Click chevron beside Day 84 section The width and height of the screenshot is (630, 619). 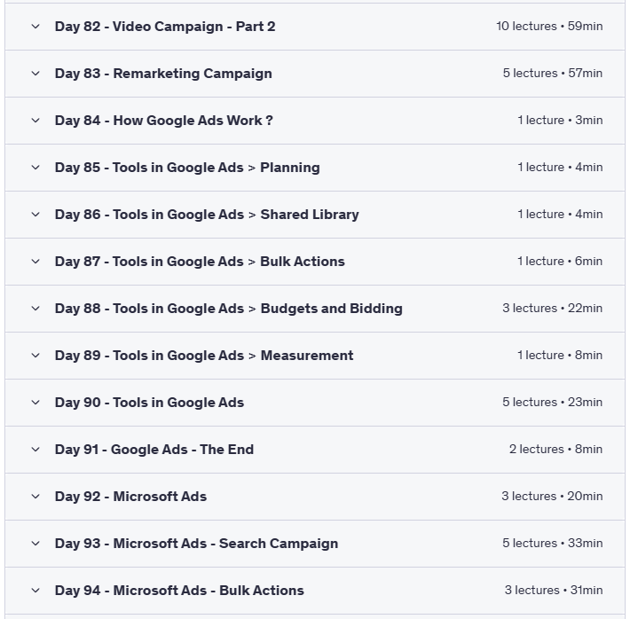click(x=35, y=121)
